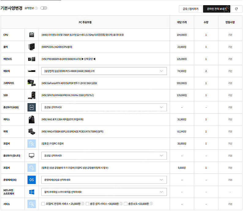Open the 요약정보 help question icon
This screenshot has width=245, height=217.
tap(36, 8)
